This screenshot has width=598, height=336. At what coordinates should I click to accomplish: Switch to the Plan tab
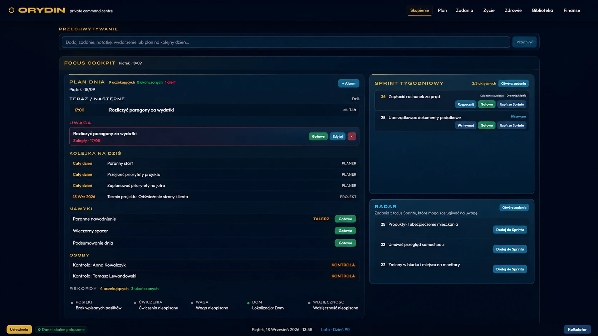(x=442, y=10)
